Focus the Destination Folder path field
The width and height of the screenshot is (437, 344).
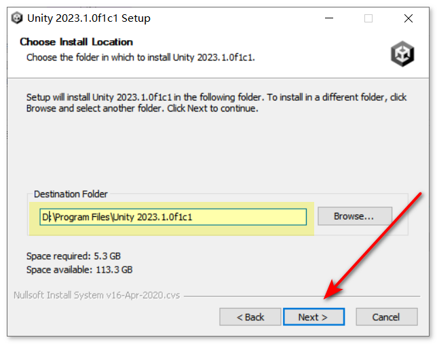tap(173, 217)
